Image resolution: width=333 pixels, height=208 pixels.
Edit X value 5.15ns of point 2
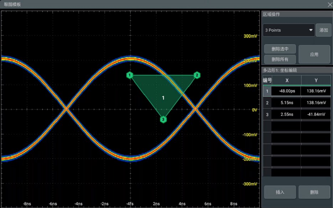[286, 103]
